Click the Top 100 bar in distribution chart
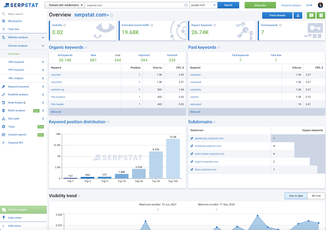This screenshot has width=326, height=230. [173, 159]
